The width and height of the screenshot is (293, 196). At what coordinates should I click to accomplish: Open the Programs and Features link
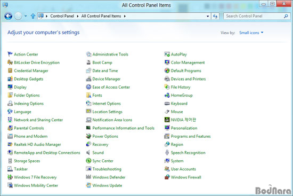pyautogui.click(x=191, y=136)
